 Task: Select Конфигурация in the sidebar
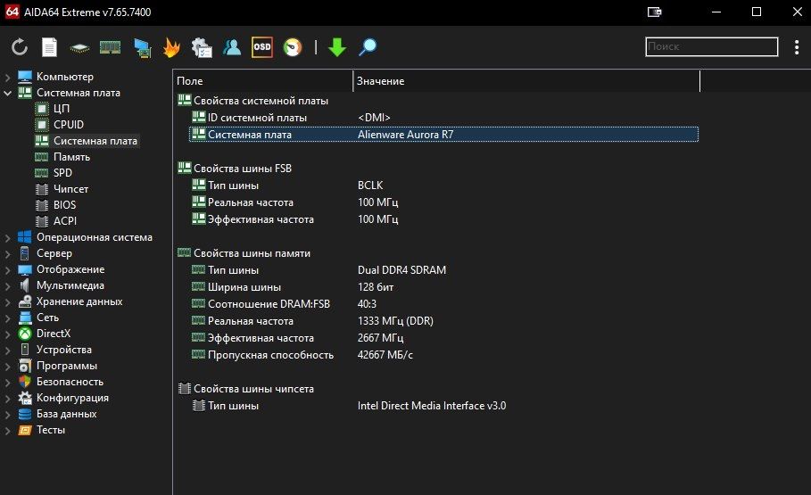pyautogui.click(x=72, y=398)
